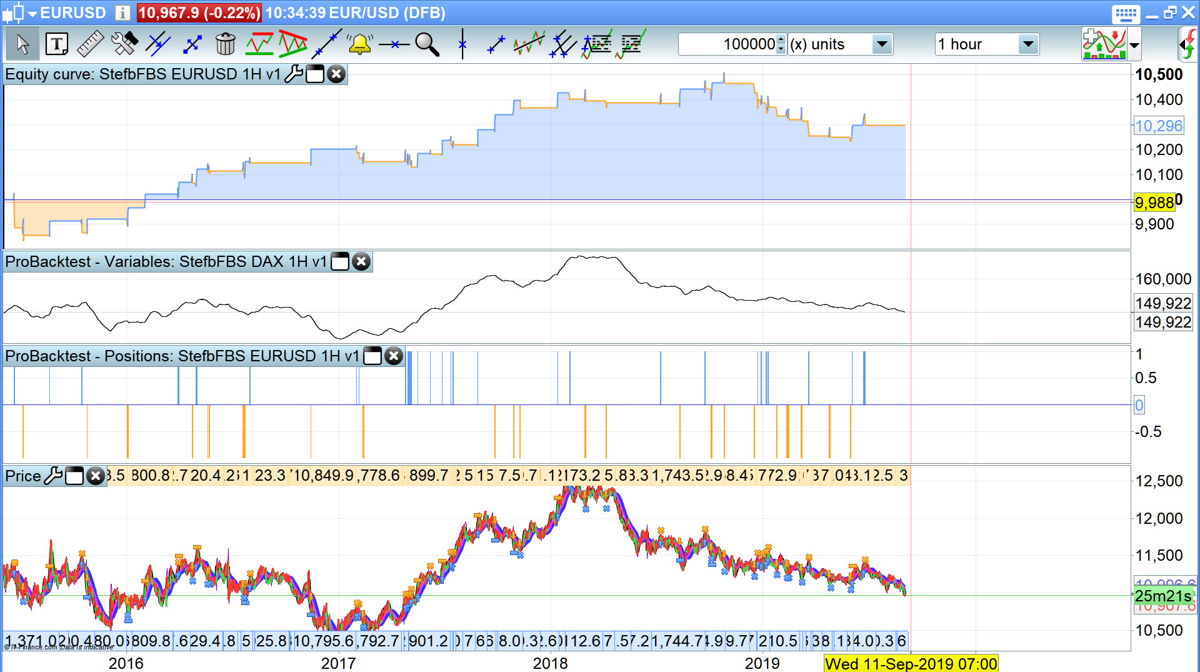
Task: Click the trash can delete tool
Action: [226, 44]
